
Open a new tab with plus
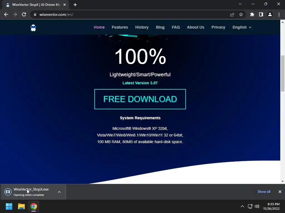(x=75, y=5)
